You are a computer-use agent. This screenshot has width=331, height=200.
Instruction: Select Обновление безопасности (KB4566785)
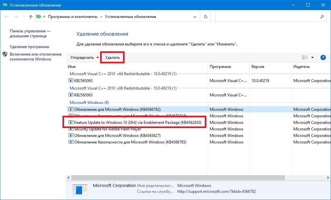tap(130, 142)
